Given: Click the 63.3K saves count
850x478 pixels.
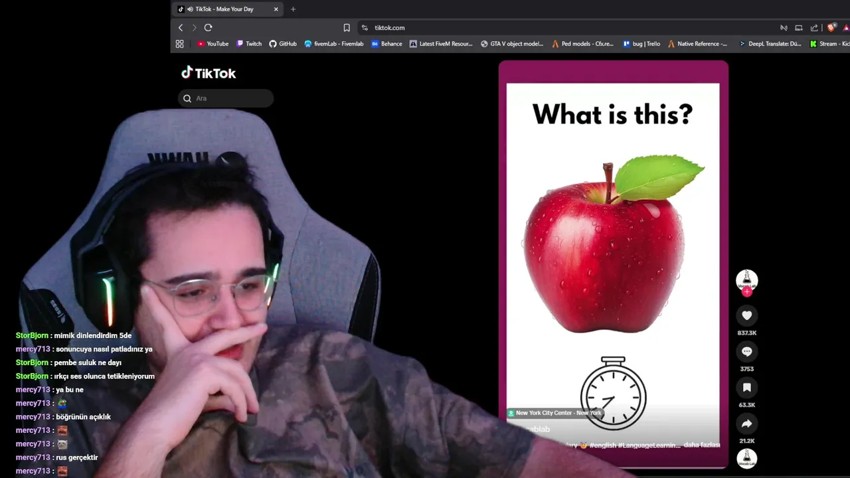Looking at the screenshot, I should 747,404.
